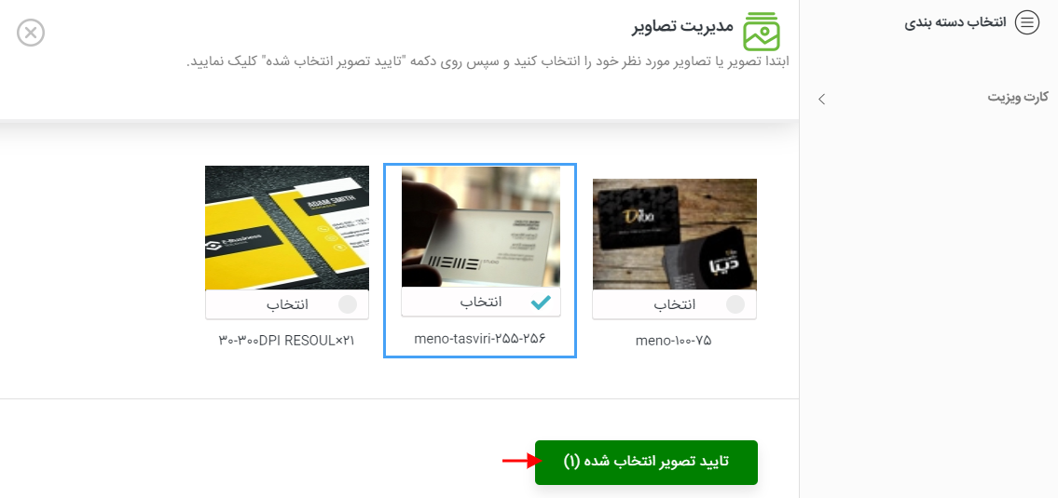Screen dimensions: 1058x498
Task: Click the انتخاب دسته بندی sidebar heading
Action: point(955,23)
